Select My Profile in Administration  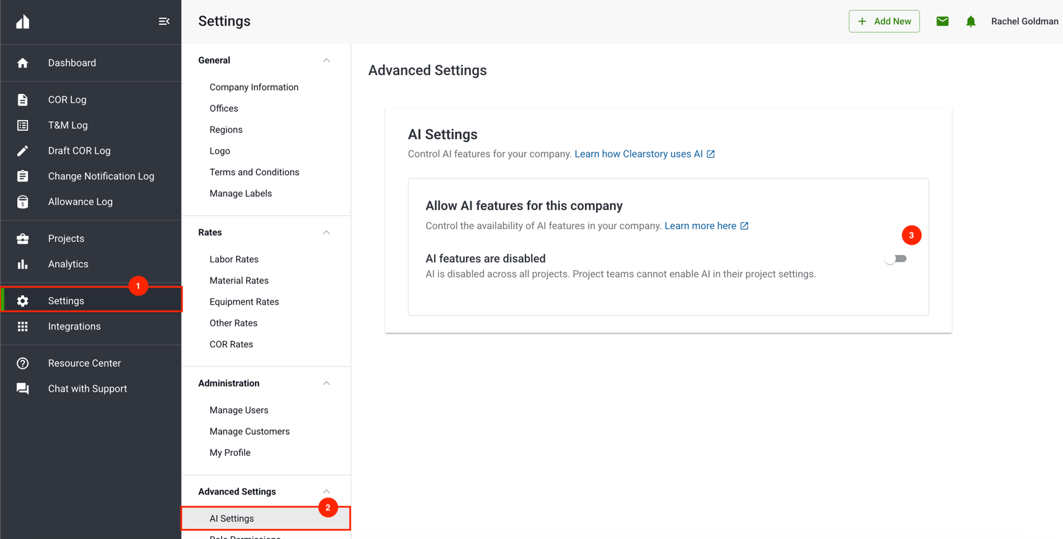pos(230,453)
